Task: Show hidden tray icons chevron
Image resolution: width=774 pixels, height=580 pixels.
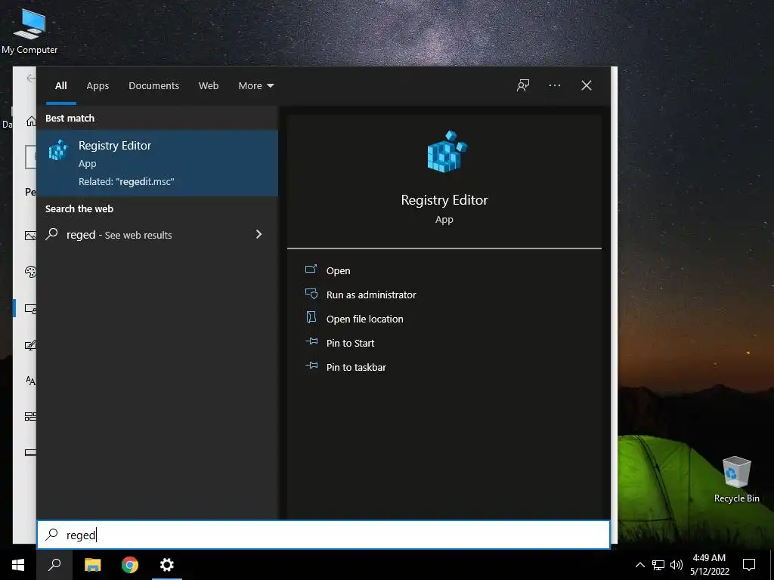Action: [639, 565]
